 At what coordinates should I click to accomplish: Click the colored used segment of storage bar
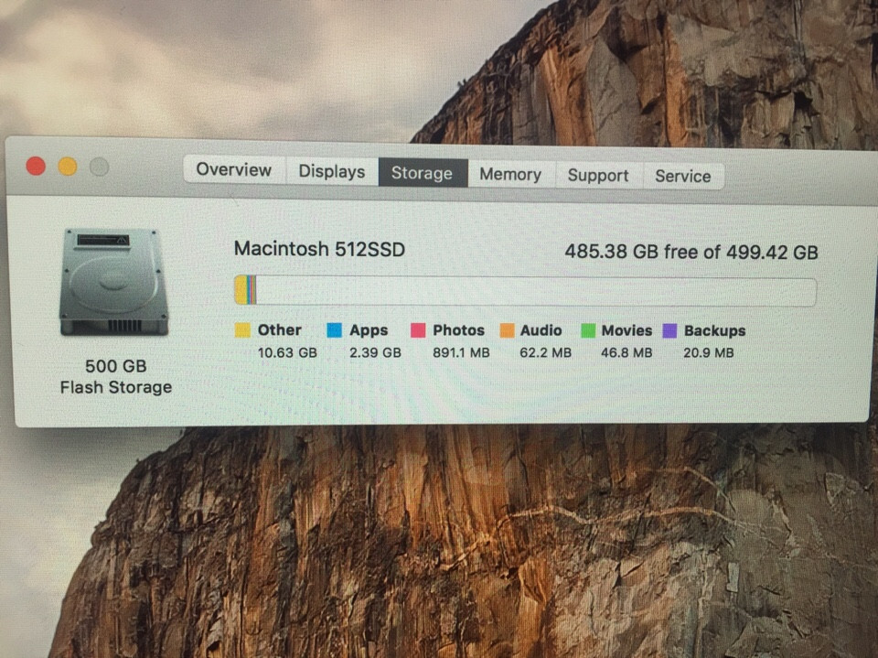click(244, 290)
